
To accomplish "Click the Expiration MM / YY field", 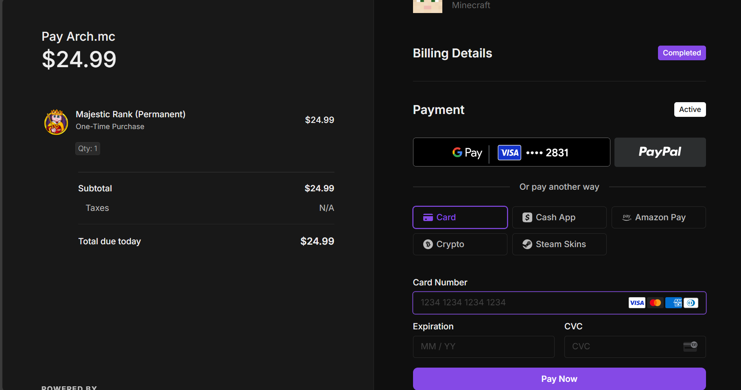I will coord(483,347).
